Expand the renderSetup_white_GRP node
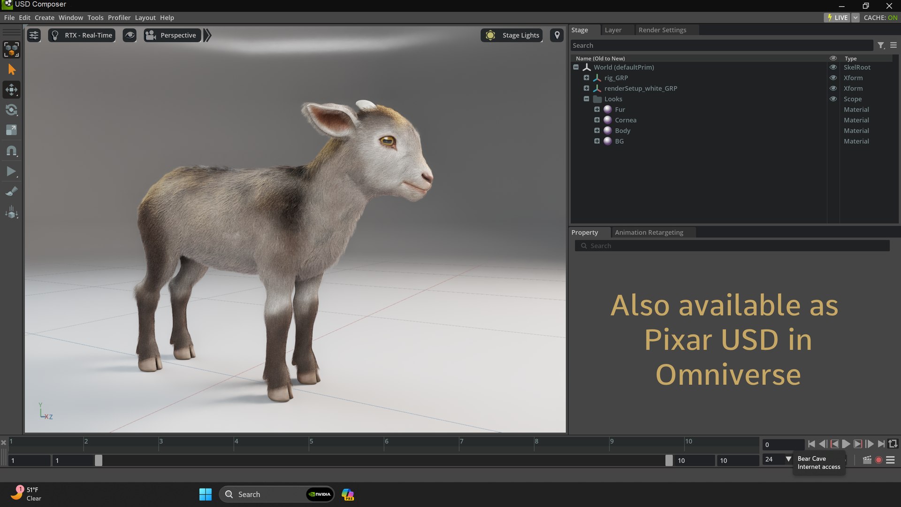Image resolution: width=901 pixels, height=507 pixels. 586,88
